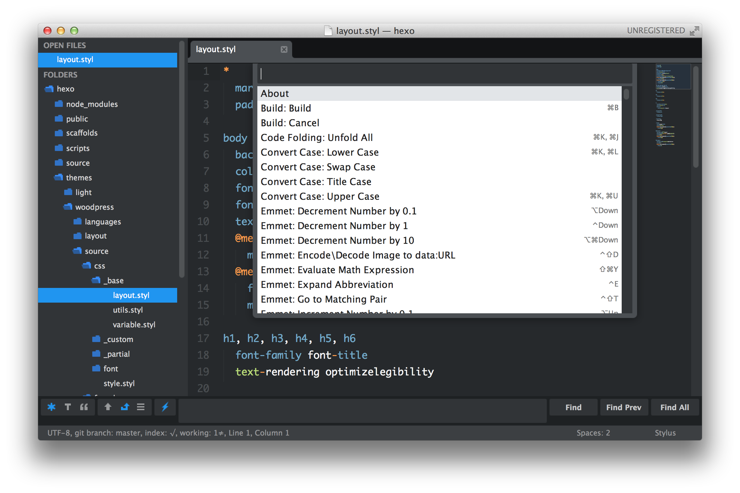Open the Spaces: 2 indentation selector

[x=593, y=433]
